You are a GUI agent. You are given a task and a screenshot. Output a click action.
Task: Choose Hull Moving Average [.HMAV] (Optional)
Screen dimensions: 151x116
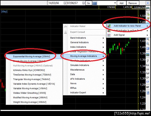34,66
